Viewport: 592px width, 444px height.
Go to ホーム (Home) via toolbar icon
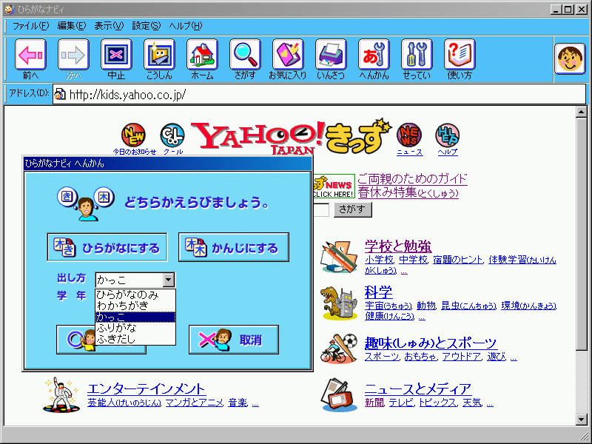click(x=202, y=54)
